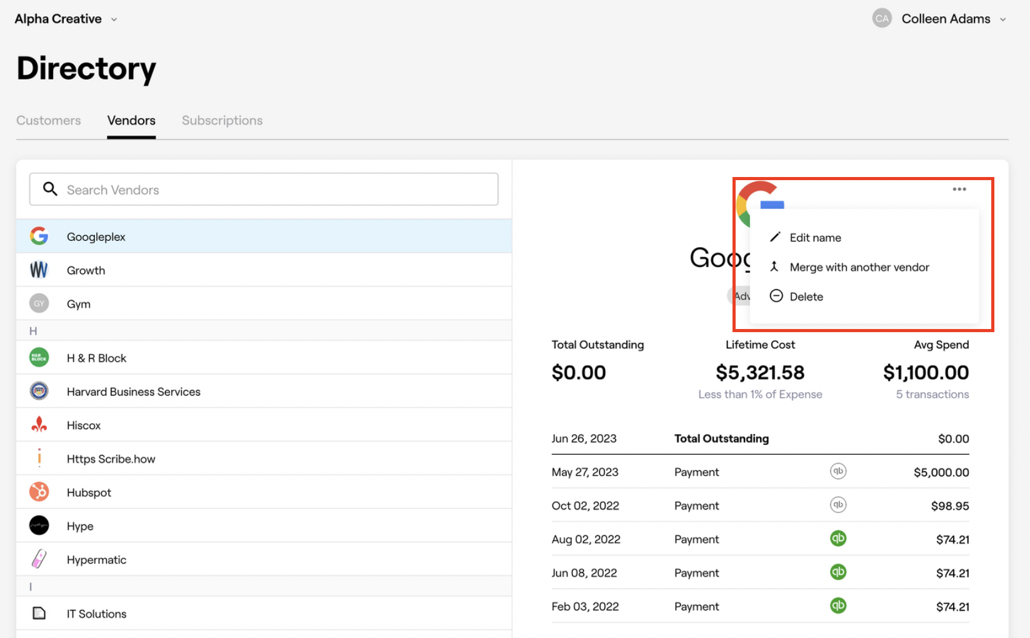Click the green QuickBooks icon on Feb 03, 2022
The image size is (1030, 638).
click(838, 605)
